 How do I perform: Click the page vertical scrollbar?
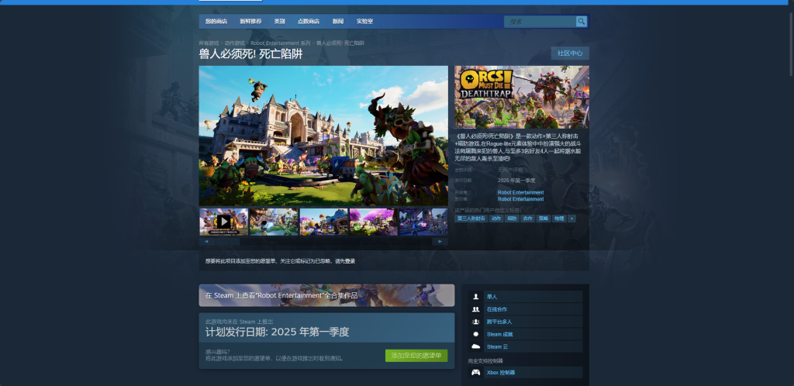pos(790,43)
